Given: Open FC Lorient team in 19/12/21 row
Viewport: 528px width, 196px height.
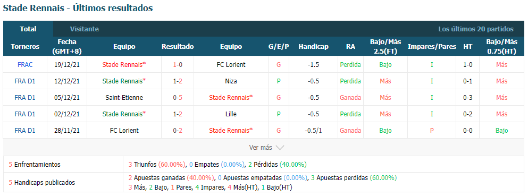Looking at the screenshot, I should (x=231, y=65).
